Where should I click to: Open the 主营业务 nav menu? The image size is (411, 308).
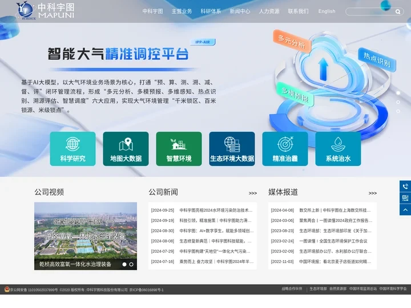pyautogui.click(x=182, y=11)
